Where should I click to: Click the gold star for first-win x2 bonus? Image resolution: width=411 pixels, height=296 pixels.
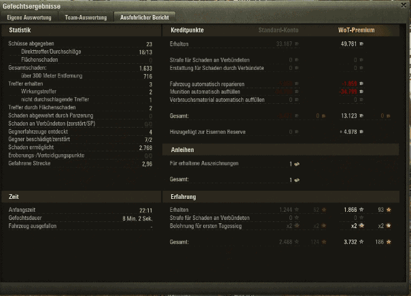tap(389, 225)
